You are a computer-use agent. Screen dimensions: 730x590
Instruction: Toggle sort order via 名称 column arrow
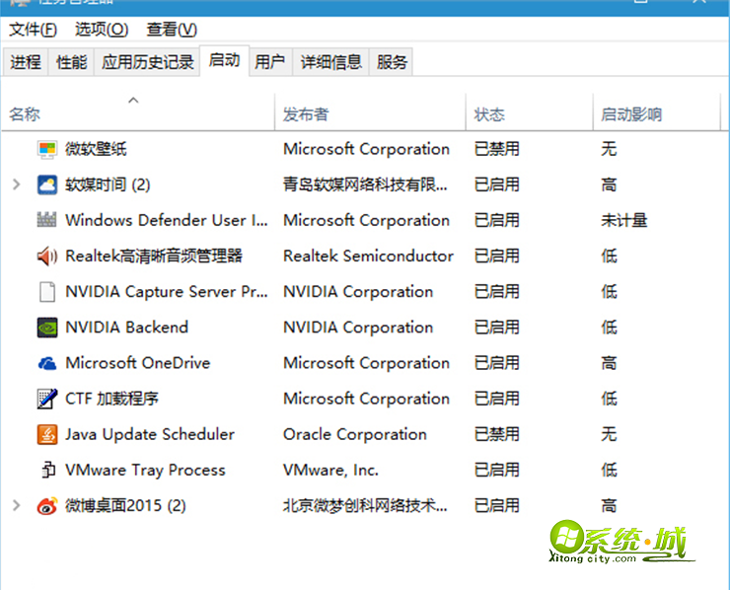click(133, 100)
